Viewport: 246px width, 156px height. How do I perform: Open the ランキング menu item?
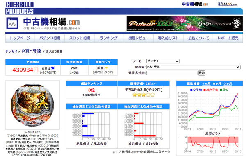pos(109,38)
